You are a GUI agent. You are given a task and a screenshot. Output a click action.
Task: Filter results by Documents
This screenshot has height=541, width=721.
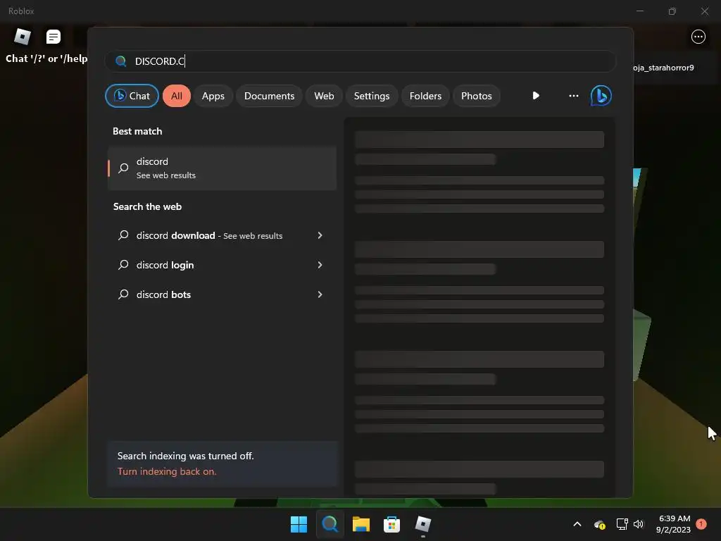tap(269, 96)
